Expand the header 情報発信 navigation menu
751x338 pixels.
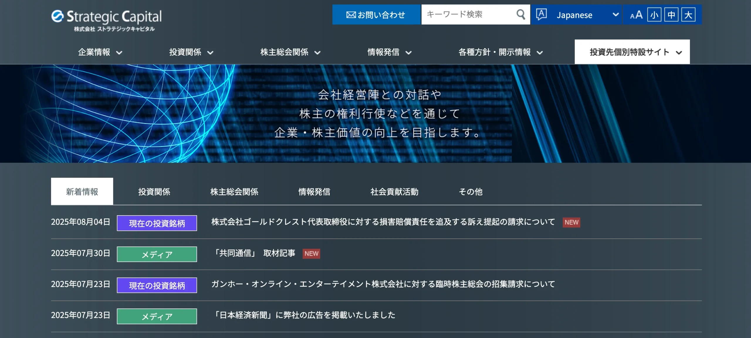click(x=389, y=52)
